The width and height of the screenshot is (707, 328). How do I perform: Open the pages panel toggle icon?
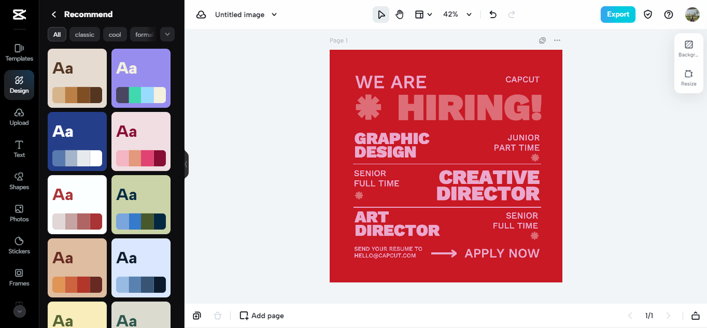pos(695,316)
